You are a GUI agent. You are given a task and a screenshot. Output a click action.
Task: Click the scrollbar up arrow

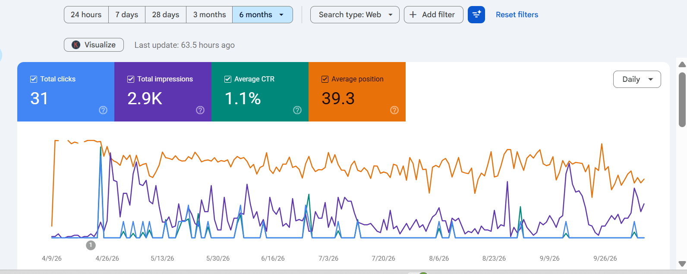(x=682, y=65)
